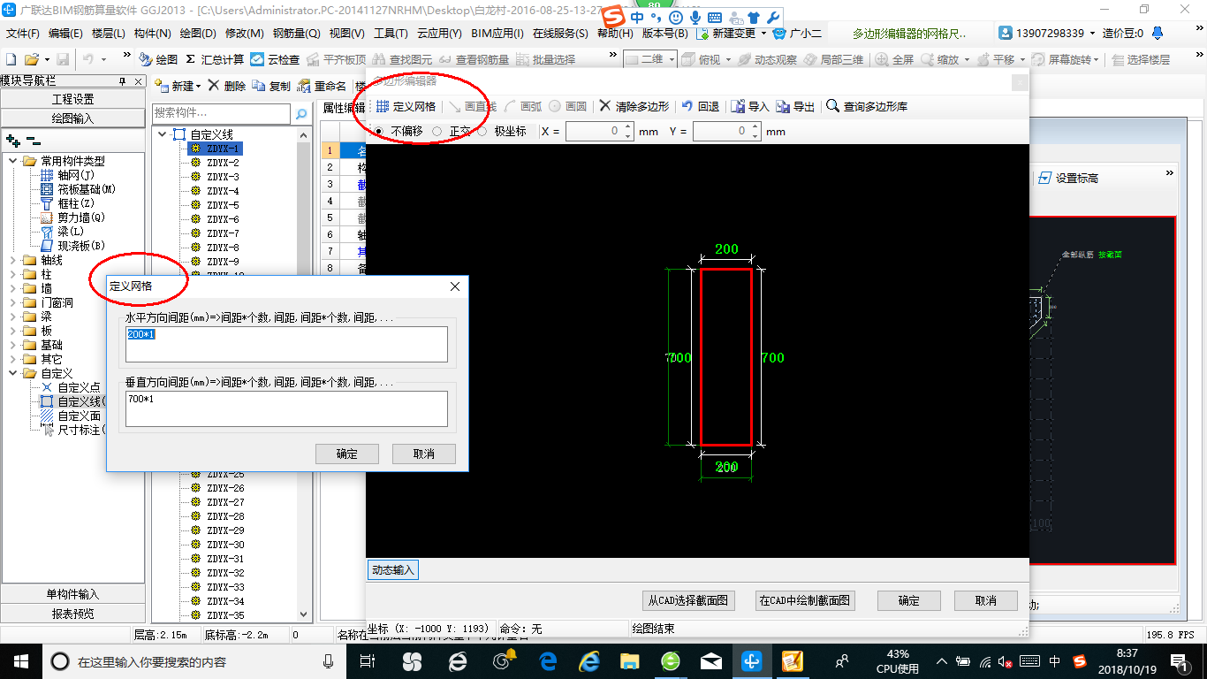Open the 云应用(Y) menu
Image resolution: width=1207 pixels, height=679 pixels.
click(439, 34)
